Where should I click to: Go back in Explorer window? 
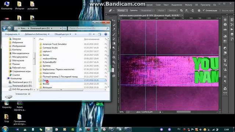(x=4, y=28)
